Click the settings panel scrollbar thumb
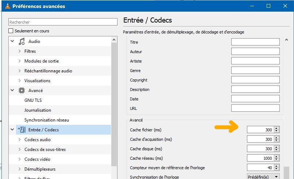Image resolution: width=294 pixels, height=179 pixels. (286, 173)
